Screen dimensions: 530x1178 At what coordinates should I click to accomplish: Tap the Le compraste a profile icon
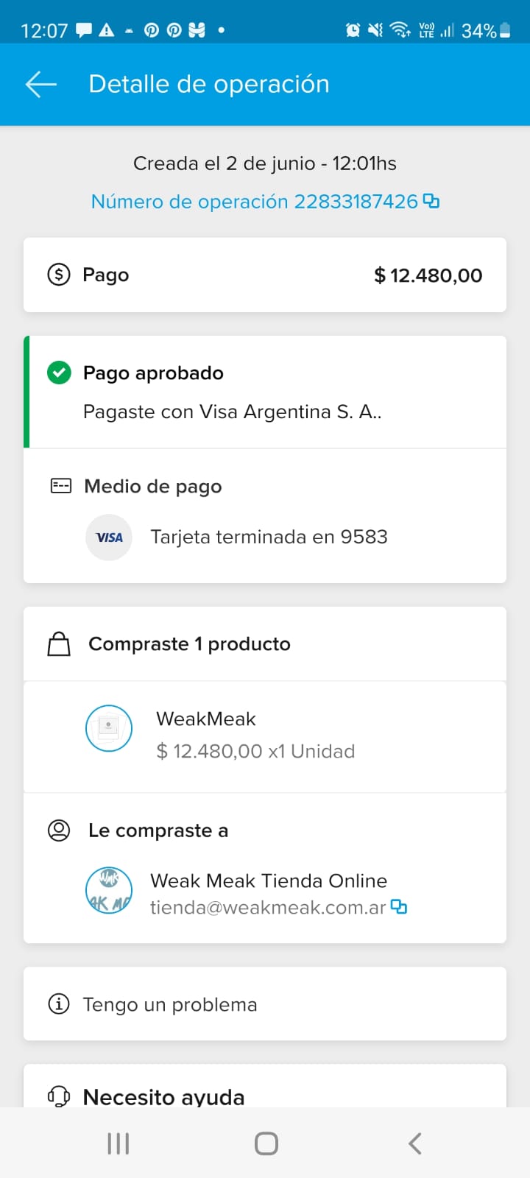[59, 830]
